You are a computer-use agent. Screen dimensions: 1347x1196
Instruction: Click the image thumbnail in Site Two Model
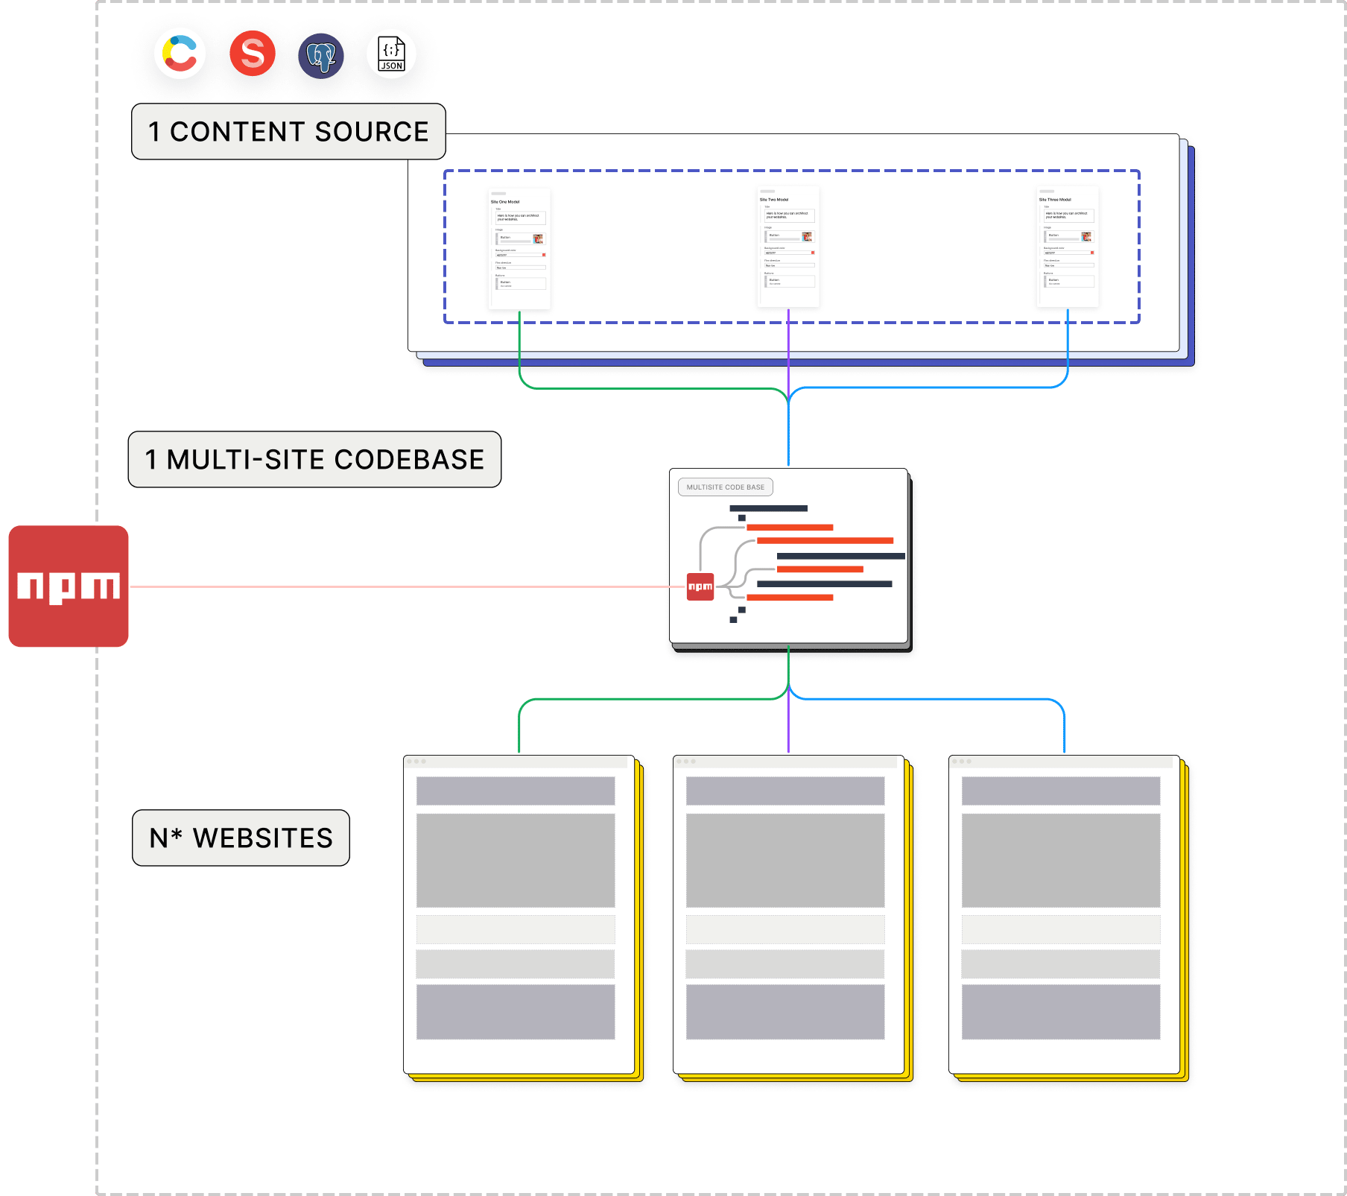[807, 237]
